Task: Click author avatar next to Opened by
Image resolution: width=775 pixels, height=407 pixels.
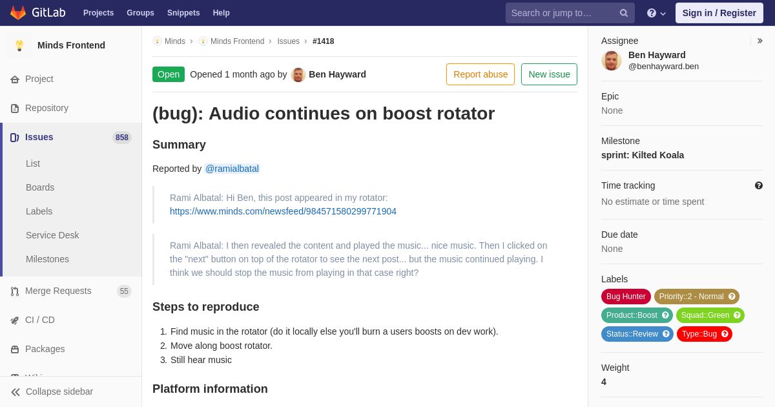Action: coord(298,74)
